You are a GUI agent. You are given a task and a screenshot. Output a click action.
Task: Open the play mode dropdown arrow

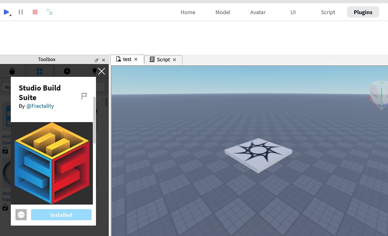coord(10,15)
